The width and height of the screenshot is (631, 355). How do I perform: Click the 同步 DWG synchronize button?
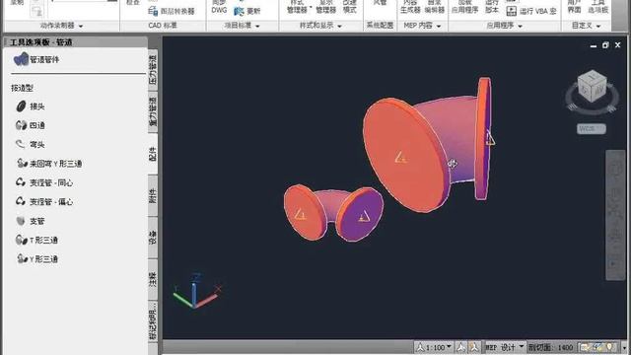click(219, 6)
